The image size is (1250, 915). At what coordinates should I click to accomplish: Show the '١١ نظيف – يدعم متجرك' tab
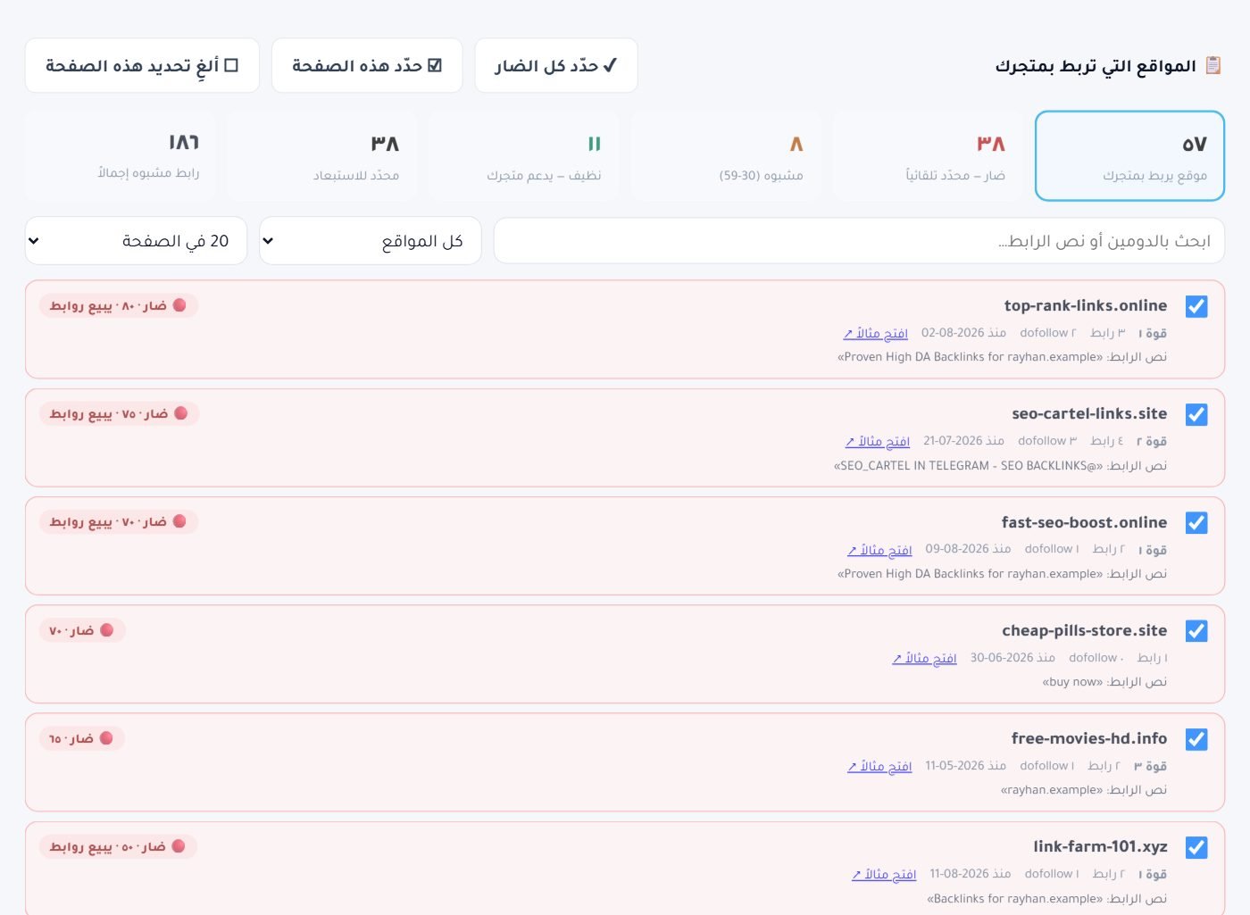pyautogui.click(x=524, y=156)
